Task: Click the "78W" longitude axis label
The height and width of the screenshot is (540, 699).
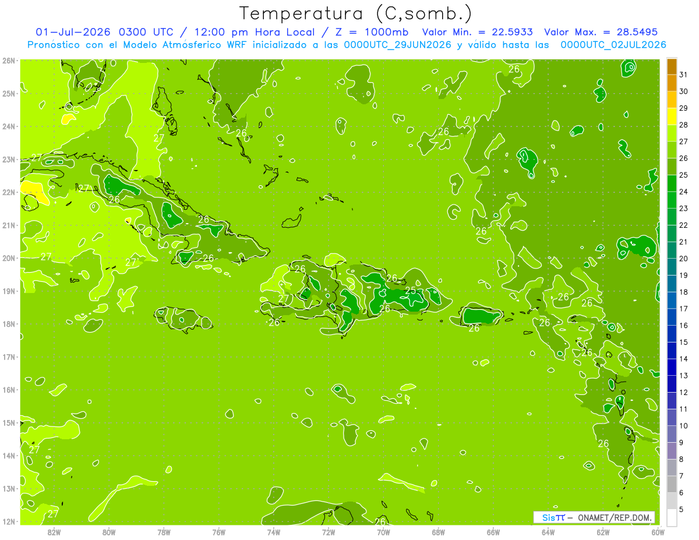Action: tap(164, 532)
